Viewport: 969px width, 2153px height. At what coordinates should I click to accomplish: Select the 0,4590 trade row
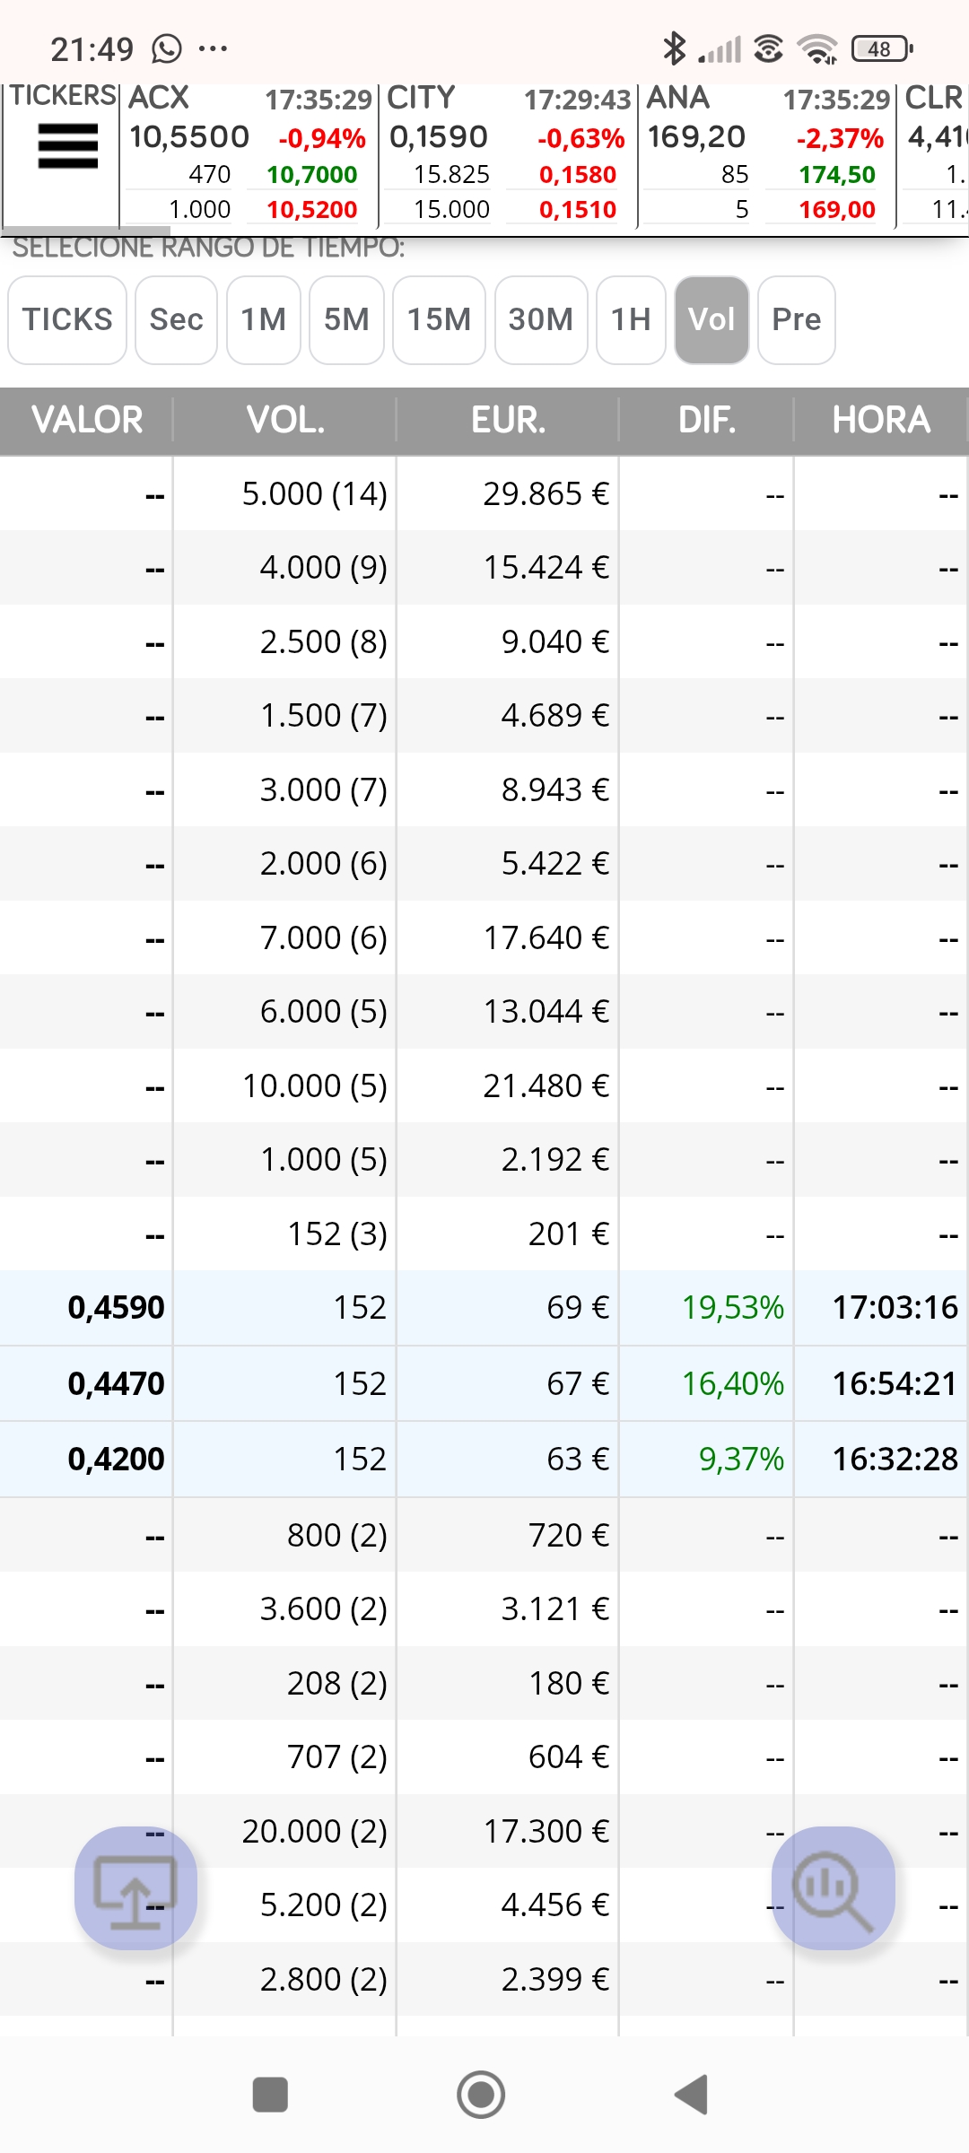484,1308
